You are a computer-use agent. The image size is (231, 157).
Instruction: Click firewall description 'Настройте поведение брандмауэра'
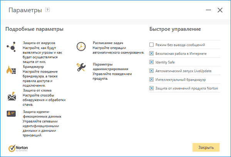40,74
